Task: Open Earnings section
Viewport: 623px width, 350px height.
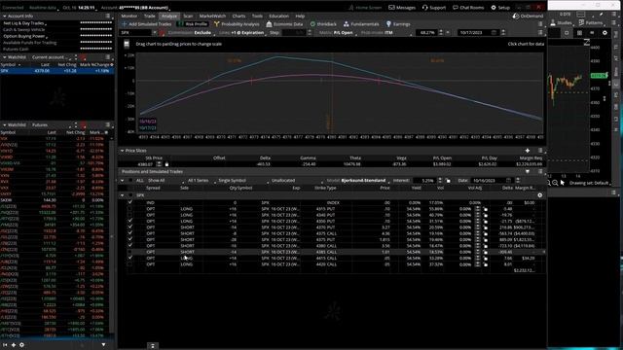Action: 398,24
